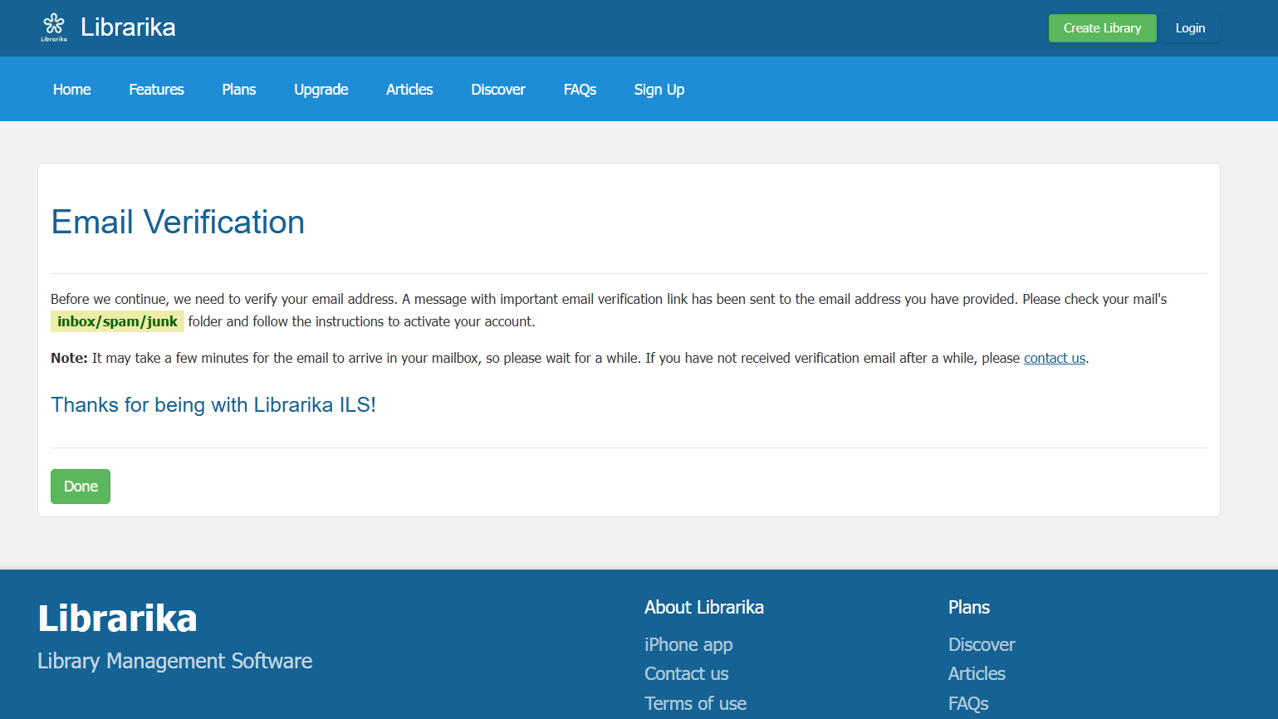Open Articles from the top navigation
The image size is (1278, 719).
(409, 90)
